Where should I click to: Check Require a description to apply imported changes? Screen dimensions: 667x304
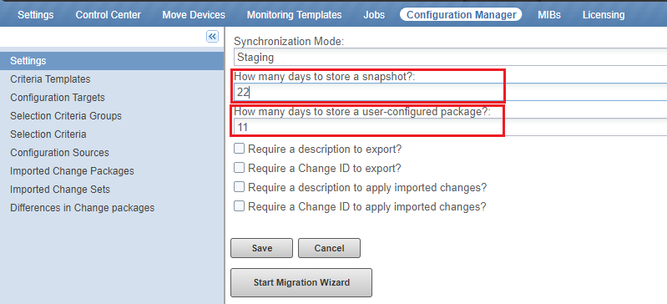tap(239, 187)
